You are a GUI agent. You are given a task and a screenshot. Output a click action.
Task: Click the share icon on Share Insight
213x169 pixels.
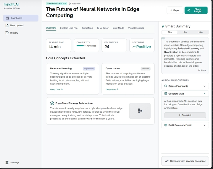pyautogui.click(x=188, y=10)
